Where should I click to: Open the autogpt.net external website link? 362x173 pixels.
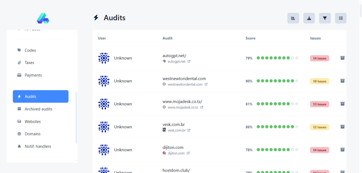189,62
